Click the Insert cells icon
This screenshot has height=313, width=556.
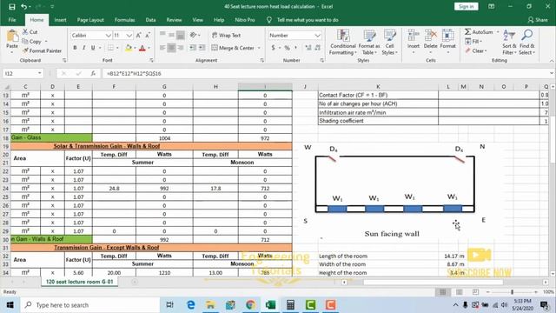click(414, 36)
